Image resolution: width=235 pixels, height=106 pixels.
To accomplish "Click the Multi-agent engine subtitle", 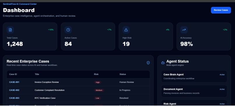I will pyautogui.click(x=175, y=65).
